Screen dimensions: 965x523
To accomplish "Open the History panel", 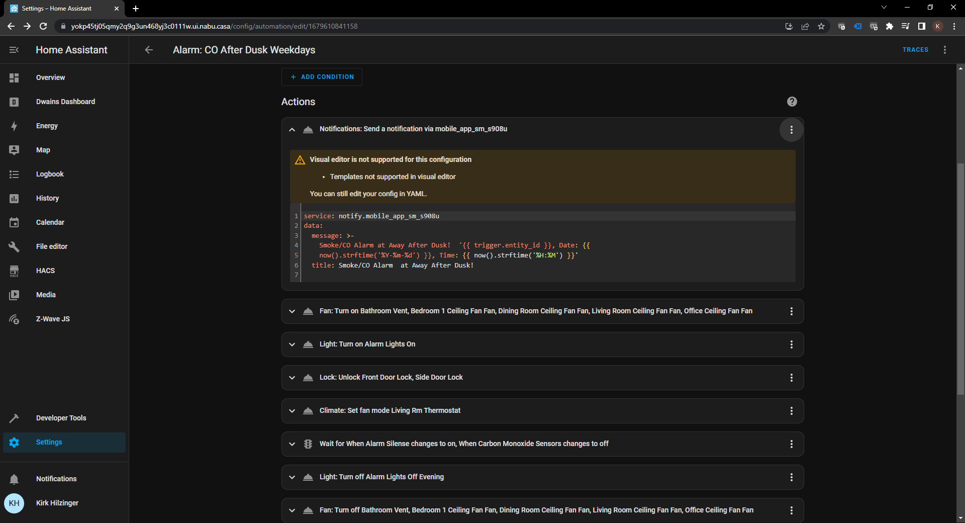I will [x=47, y=198].
